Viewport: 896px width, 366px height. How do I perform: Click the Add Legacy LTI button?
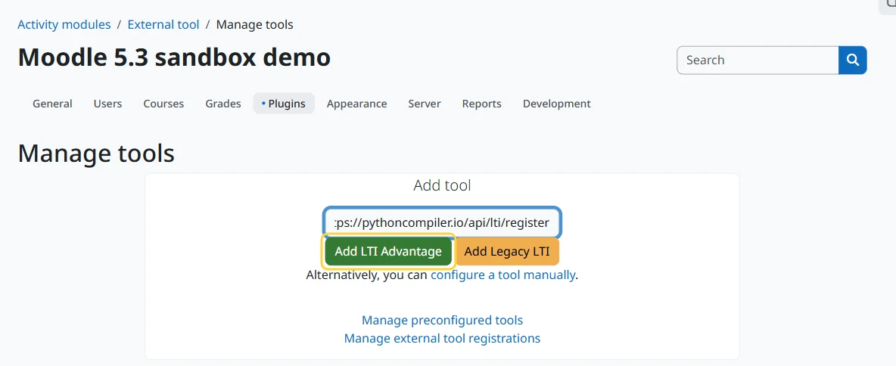click(507, 251)
